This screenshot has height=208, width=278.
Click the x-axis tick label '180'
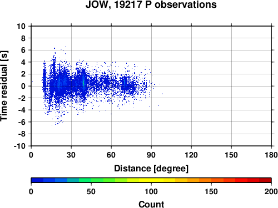pyautogui.click(x=271, y=155)
